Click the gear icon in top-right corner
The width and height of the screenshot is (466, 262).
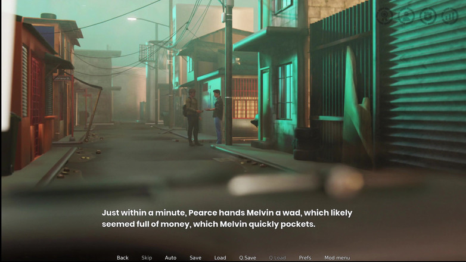(x=384, y=15)
